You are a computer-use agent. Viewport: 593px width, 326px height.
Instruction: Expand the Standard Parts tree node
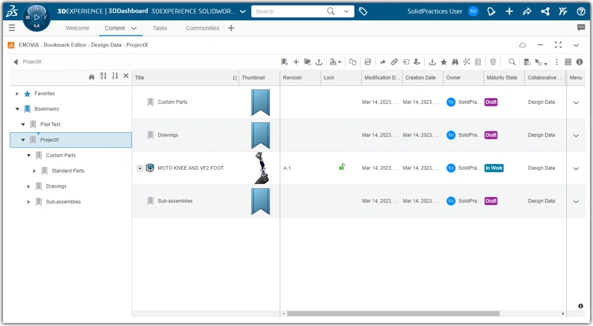pyautogui.click(x=34, y=171)
